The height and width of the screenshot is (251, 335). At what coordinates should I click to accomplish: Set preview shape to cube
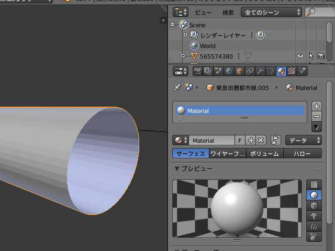pyautogui.click(x=314, y=206)
